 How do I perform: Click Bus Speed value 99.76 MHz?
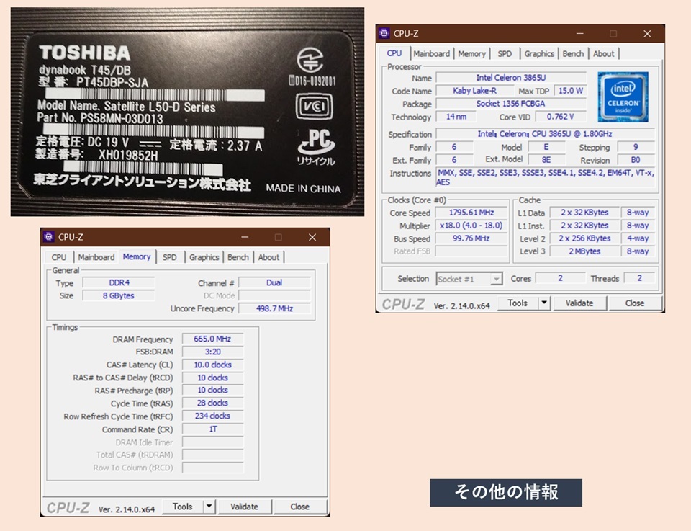tap(471, 238)
